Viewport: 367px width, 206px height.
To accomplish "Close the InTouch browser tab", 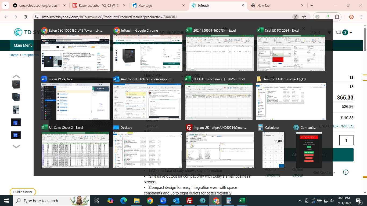I will 243,5.
